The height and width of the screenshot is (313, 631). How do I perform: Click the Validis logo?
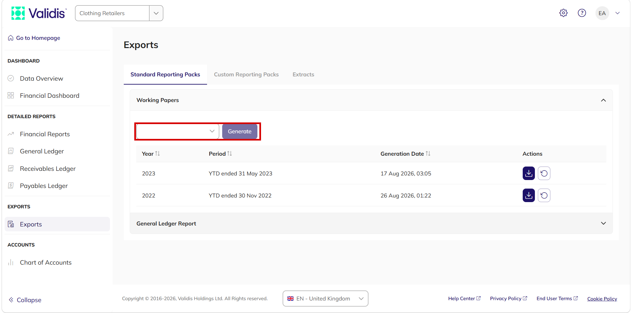tap(39, 13)
